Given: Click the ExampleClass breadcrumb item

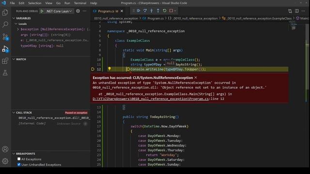Looking at the screenshot, I should 257,18.
